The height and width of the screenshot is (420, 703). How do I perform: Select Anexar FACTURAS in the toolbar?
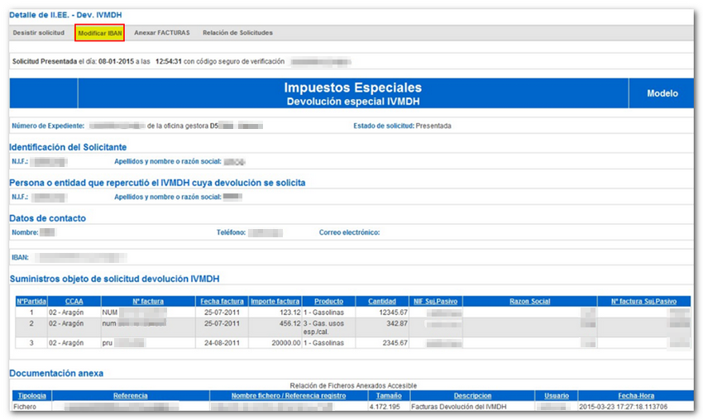(x=162, y=33)
